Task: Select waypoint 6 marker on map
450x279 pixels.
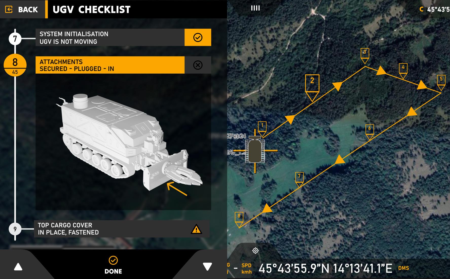Action: (369, 132)
